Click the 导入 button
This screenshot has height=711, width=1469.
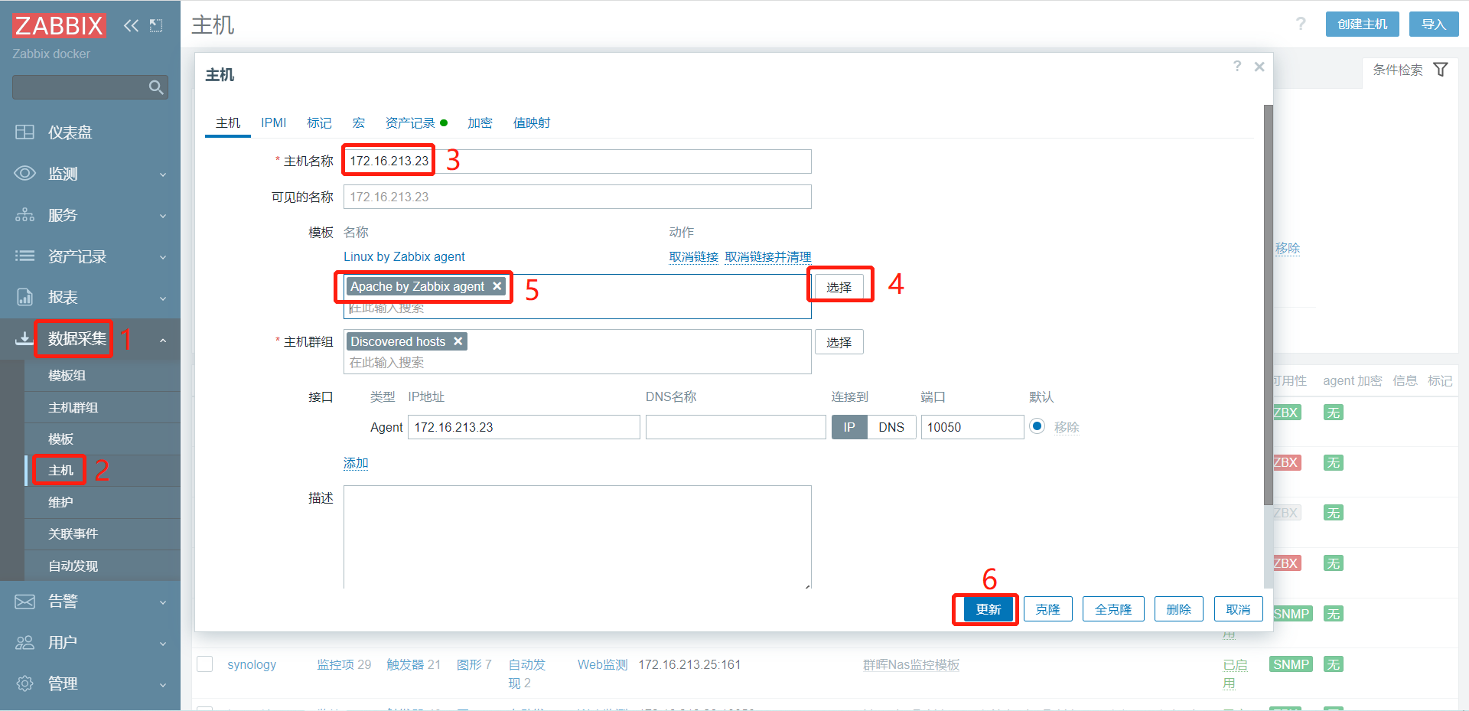point(1434,24)
